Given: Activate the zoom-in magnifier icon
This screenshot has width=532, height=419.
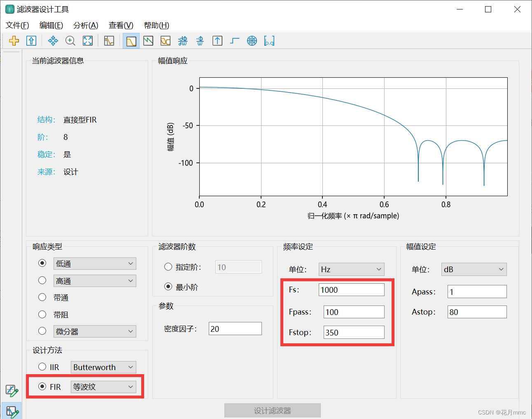Looking at the screenshot, I should pos(70,41).
